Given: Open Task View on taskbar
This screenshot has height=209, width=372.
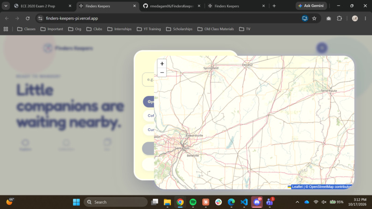Looking at the screenshot, I should tap(155, 202).
